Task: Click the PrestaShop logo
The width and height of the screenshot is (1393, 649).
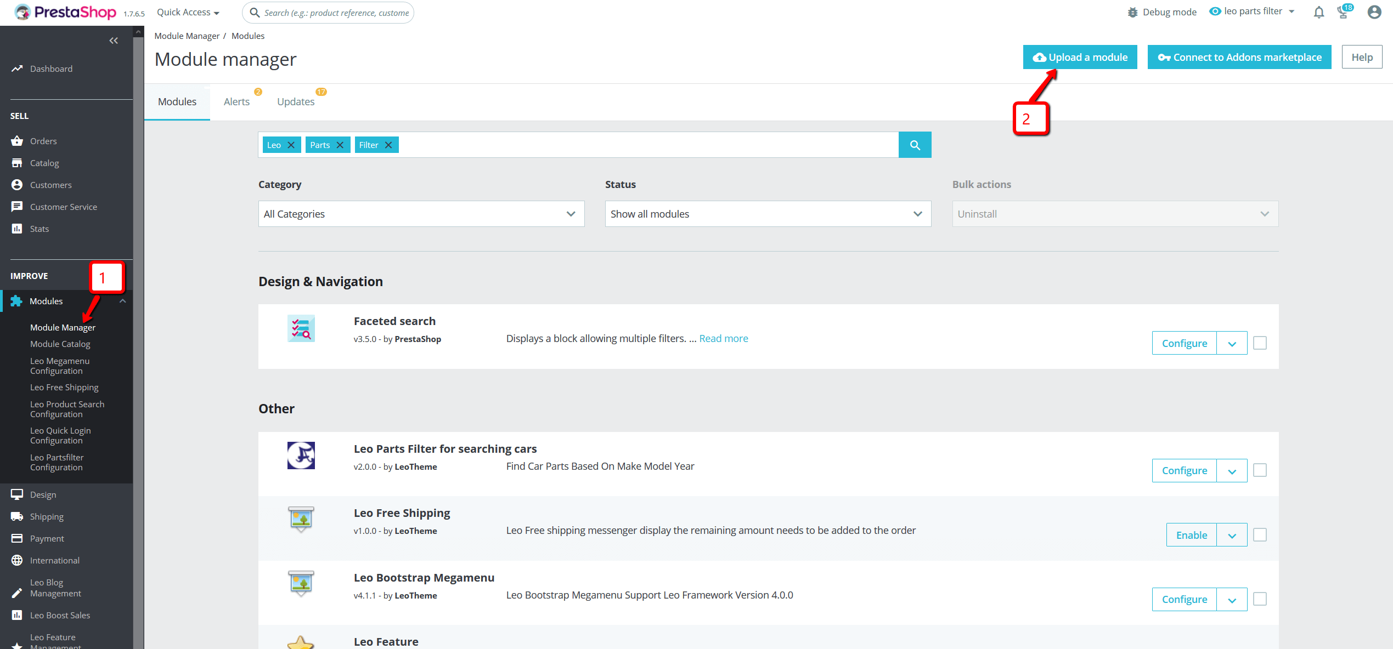Action: tap(65, 12)
